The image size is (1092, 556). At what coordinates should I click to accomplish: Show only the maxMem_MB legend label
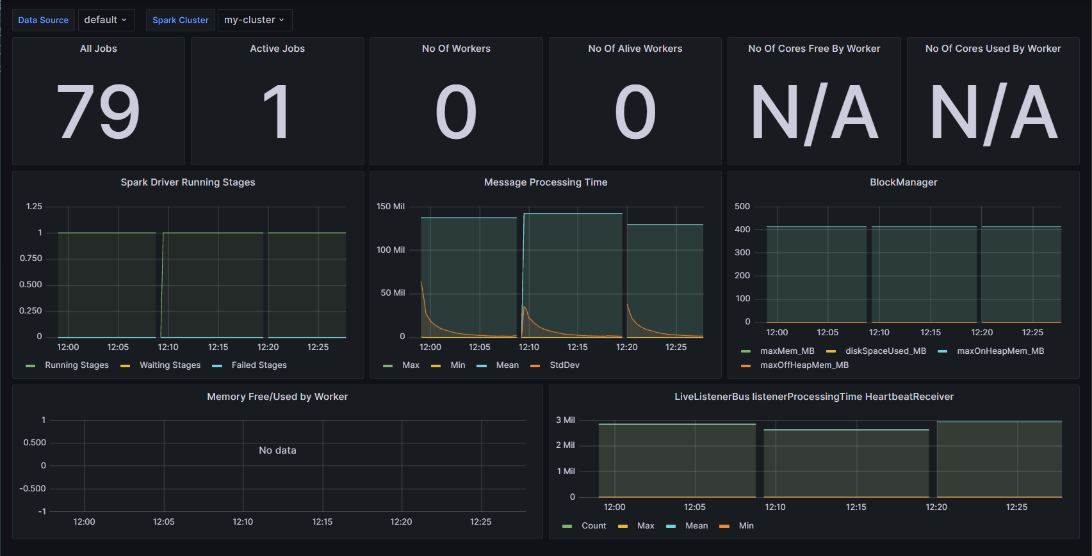click(787, 351)
